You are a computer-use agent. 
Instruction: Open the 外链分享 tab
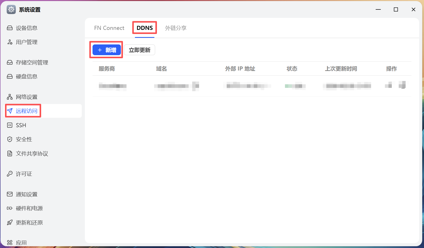pyautogui.click(x=176, y=28)
